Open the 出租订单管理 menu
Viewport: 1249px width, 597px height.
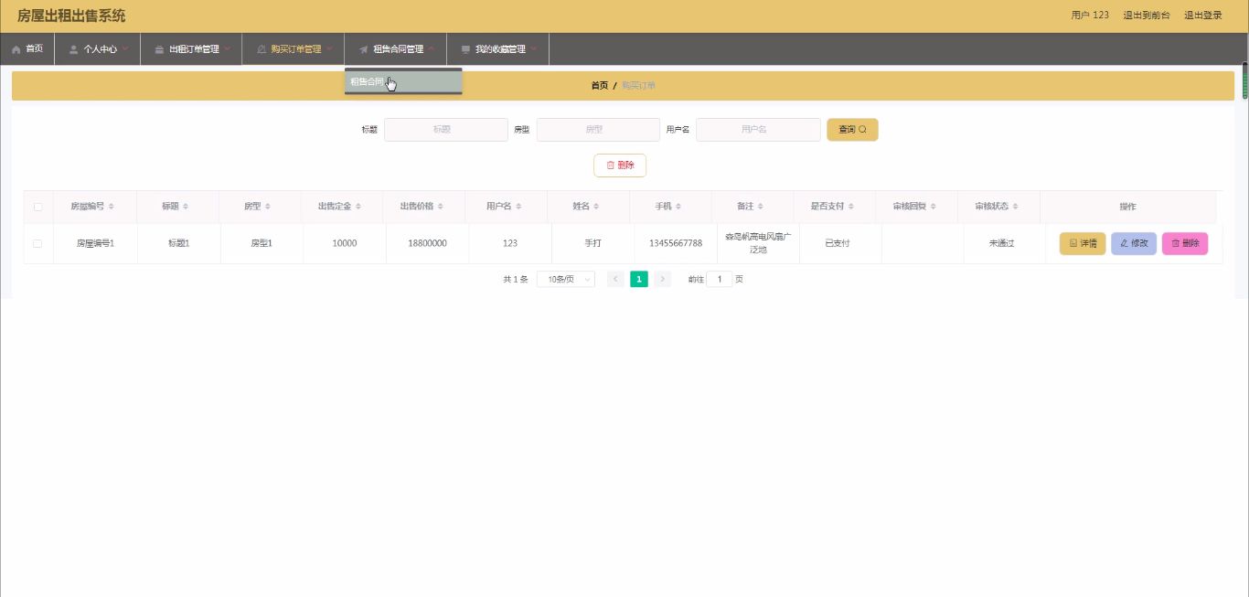point(191,49)
